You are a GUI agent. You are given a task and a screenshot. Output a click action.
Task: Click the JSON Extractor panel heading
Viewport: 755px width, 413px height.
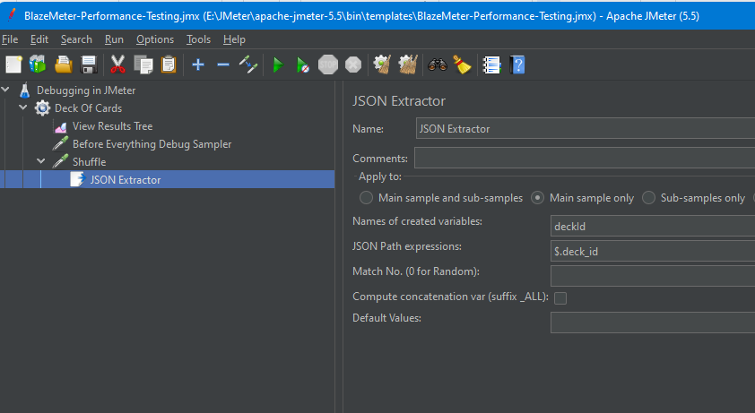point(399,101)
